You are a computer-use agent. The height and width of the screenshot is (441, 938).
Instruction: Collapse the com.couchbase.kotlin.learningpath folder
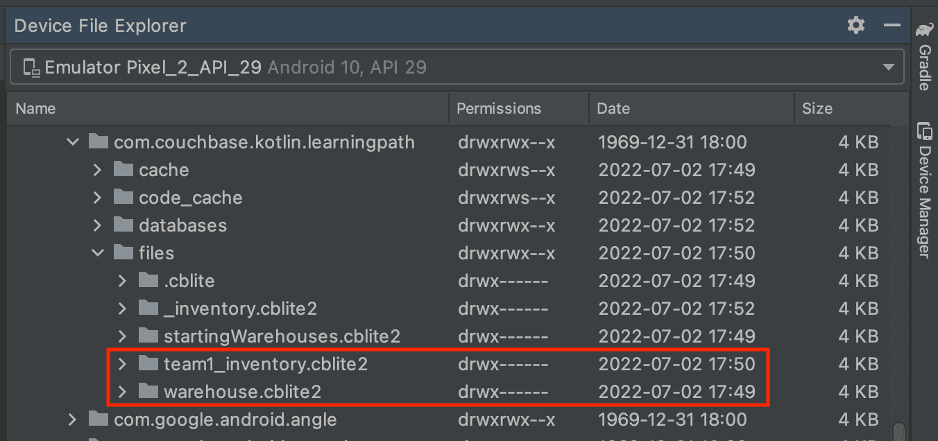coord(72,143)
